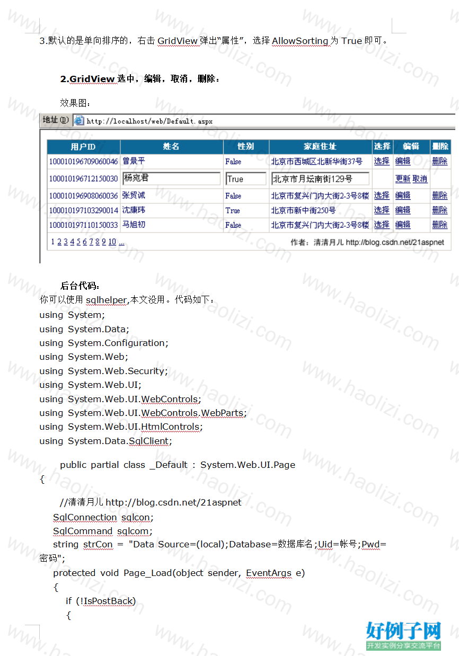459x656 pixels.
Task: Click 选择 link in 张贸诚 row
Action: (382, 196)
